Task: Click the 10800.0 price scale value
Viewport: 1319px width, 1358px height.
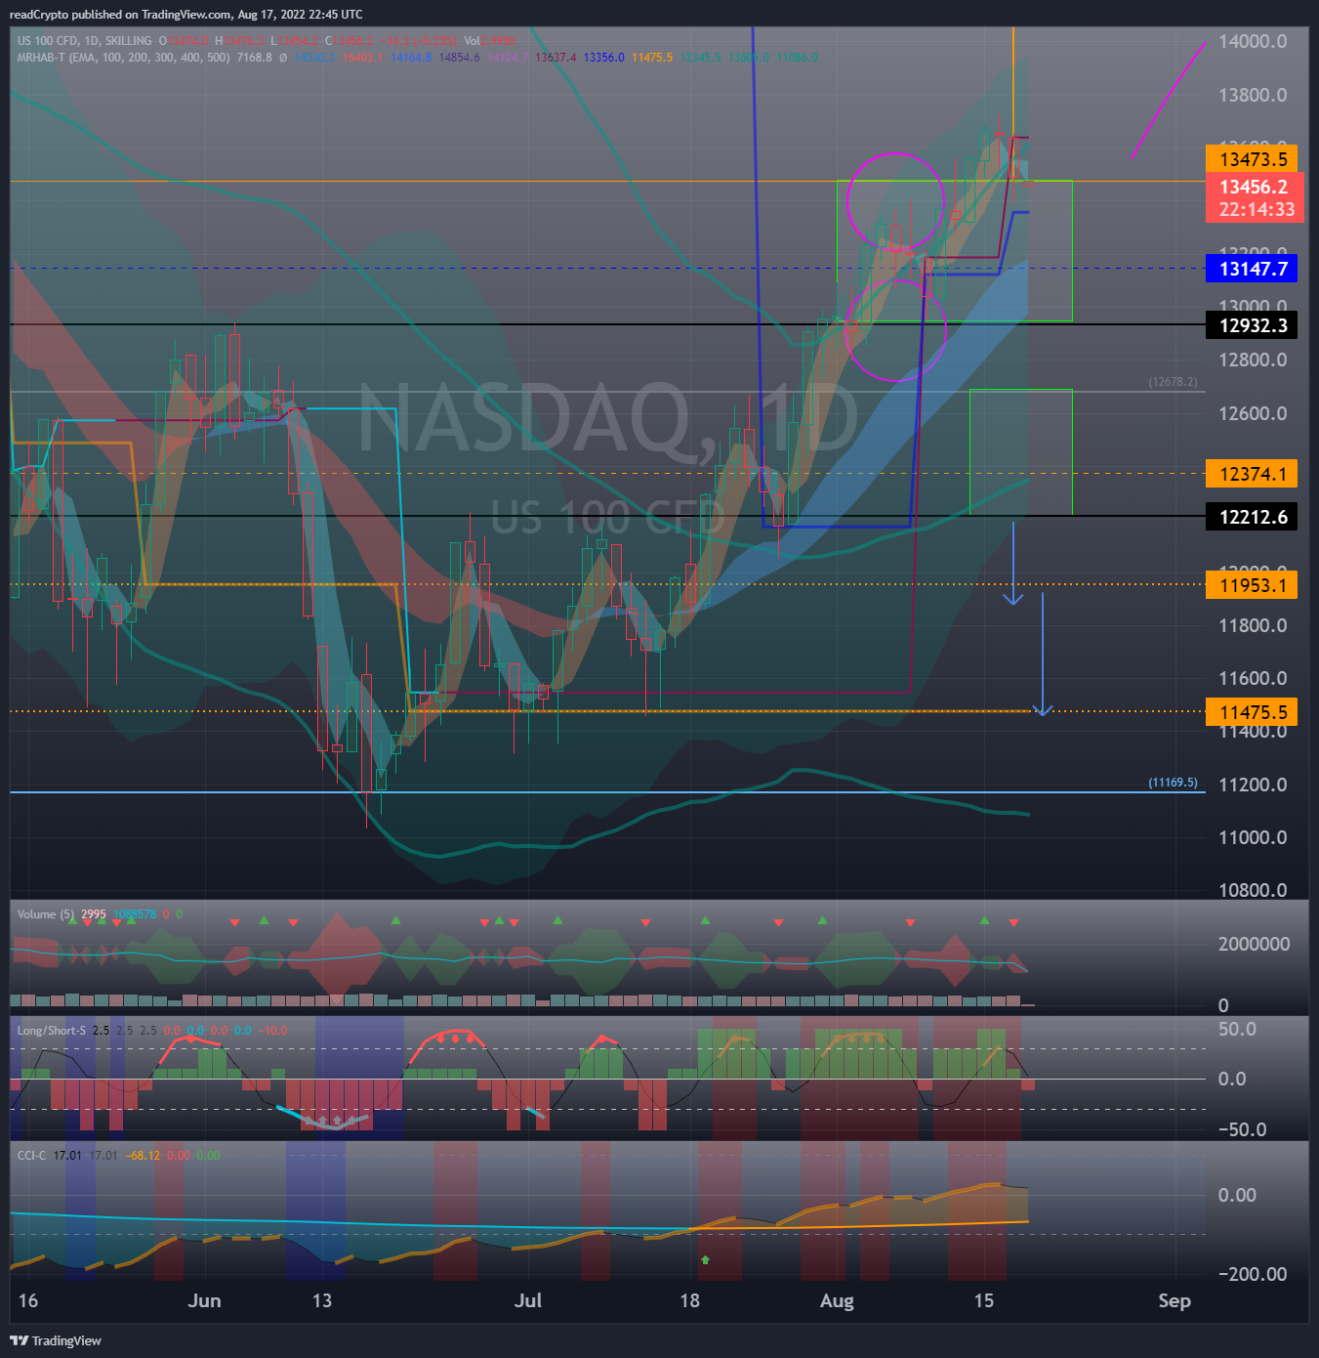Action: tap(1253, 890)
